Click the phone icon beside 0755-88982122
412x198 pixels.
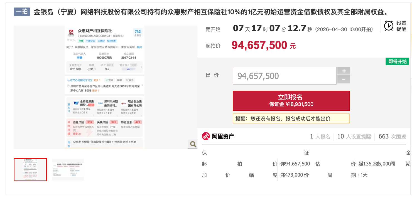coord(68,80)
